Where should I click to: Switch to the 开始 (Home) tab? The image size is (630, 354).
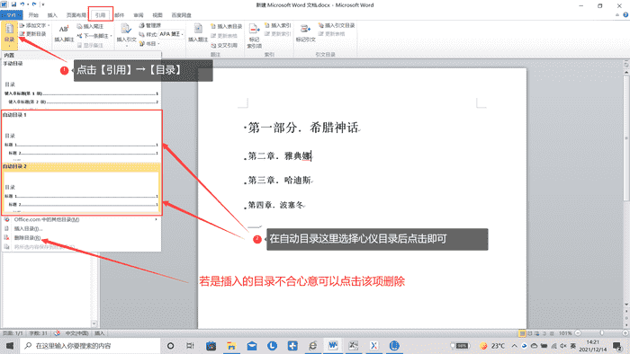pos(33,15)
